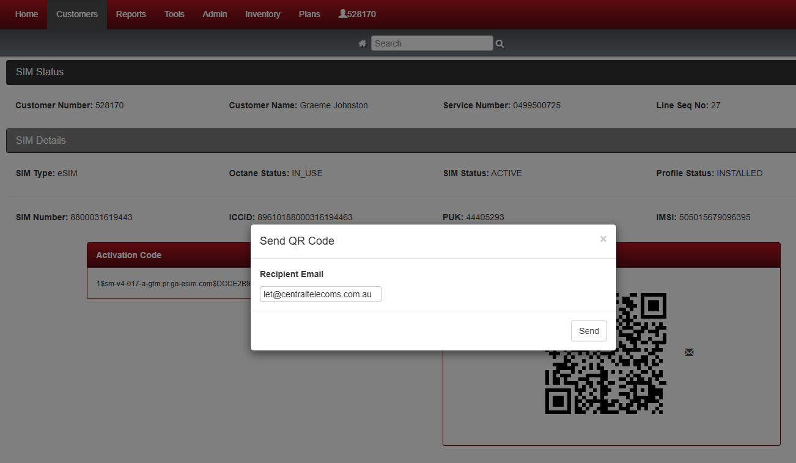Click the Profile Status INSTALLED text
796x463 pixels.
coord(709,173)
